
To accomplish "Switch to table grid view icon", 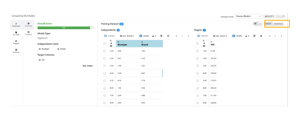I will (255, 24).
